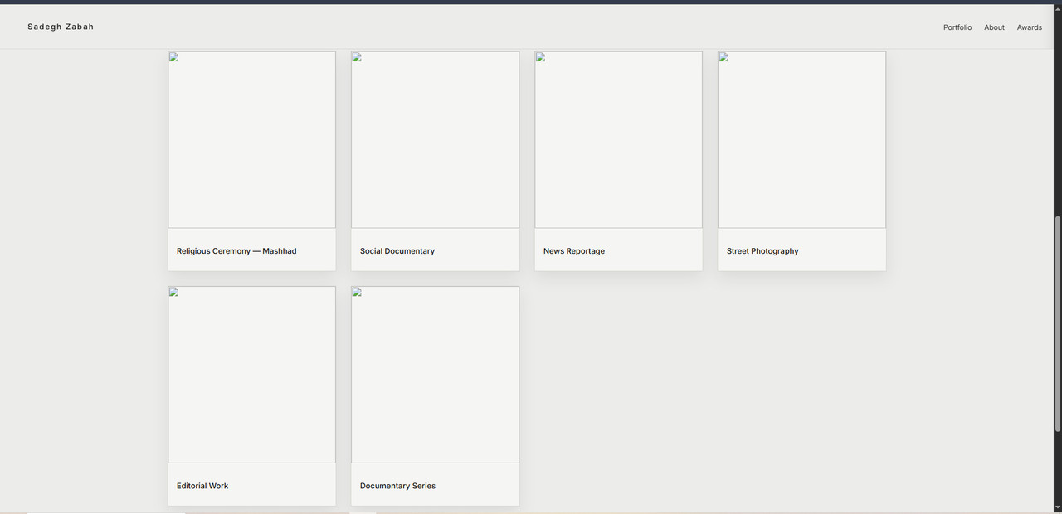Click the broken image icon on Editorial Work card
The width and height of the screenshot is (1062, 514).
click(173, 292)
